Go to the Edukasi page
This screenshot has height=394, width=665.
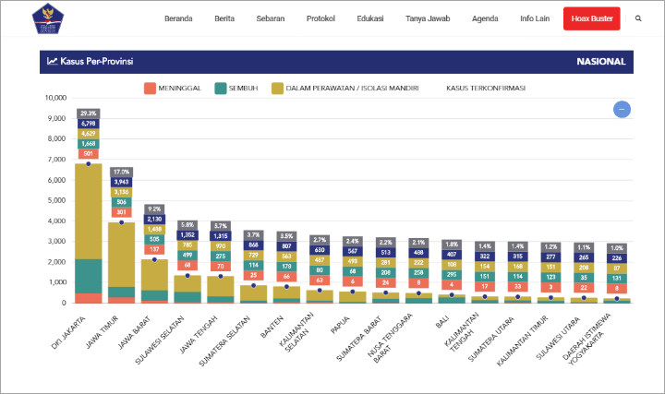coord(370,18)
